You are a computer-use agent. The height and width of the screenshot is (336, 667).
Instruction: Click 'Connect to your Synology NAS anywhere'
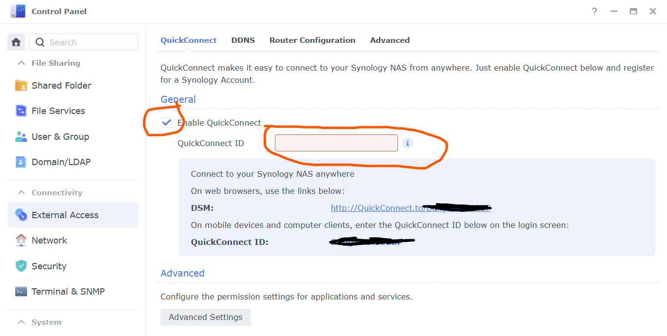[272, 174]
